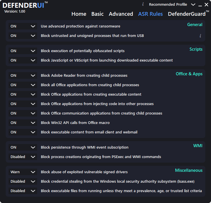Open dropdown for advanced ransomware protection rule

pyautogui.click(x=23, y=26)
